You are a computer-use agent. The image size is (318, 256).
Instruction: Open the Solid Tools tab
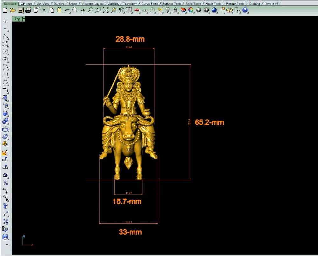click(193, 3)
